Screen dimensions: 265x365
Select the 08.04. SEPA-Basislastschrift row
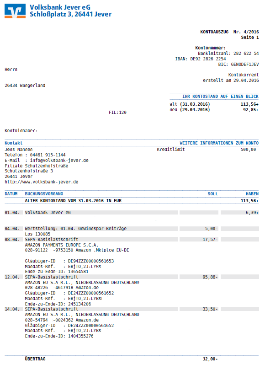click(132, 239)
